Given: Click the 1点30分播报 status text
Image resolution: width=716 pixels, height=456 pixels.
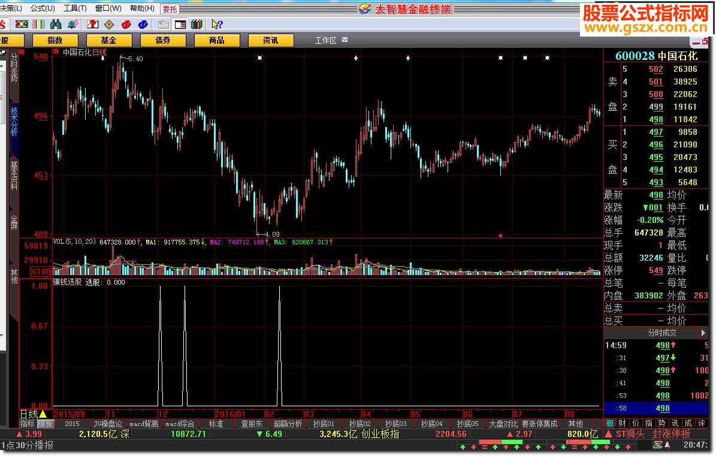Looking at the screenshot, I should [28, 445].
